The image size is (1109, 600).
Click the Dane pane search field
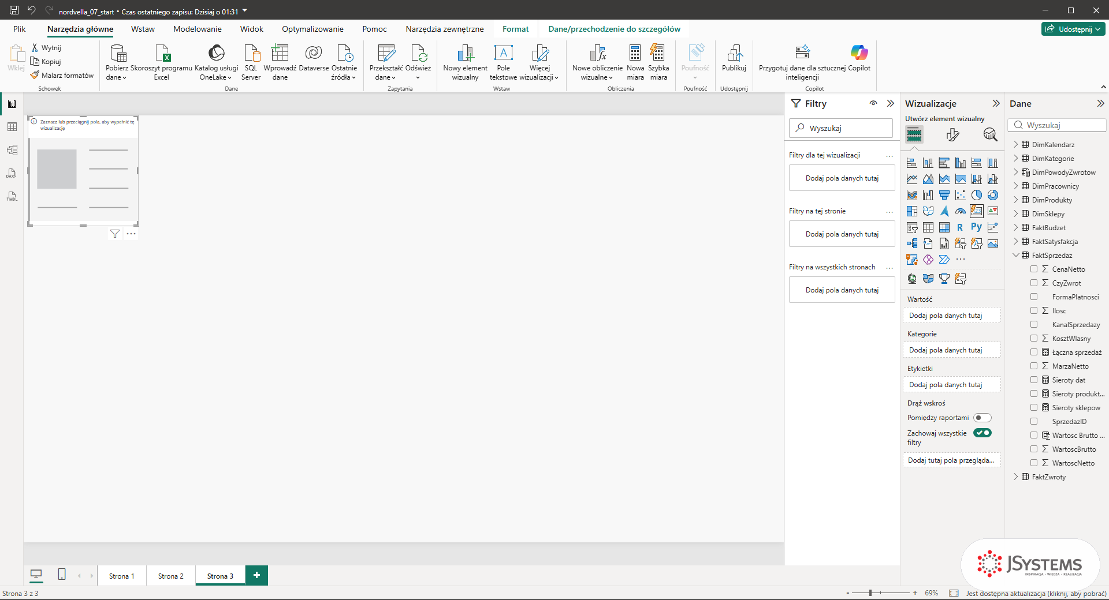click(x=1057, y=125)
